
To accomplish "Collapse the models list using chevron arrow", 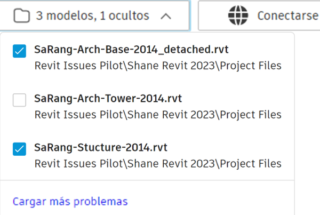I will tap(166, 15).
